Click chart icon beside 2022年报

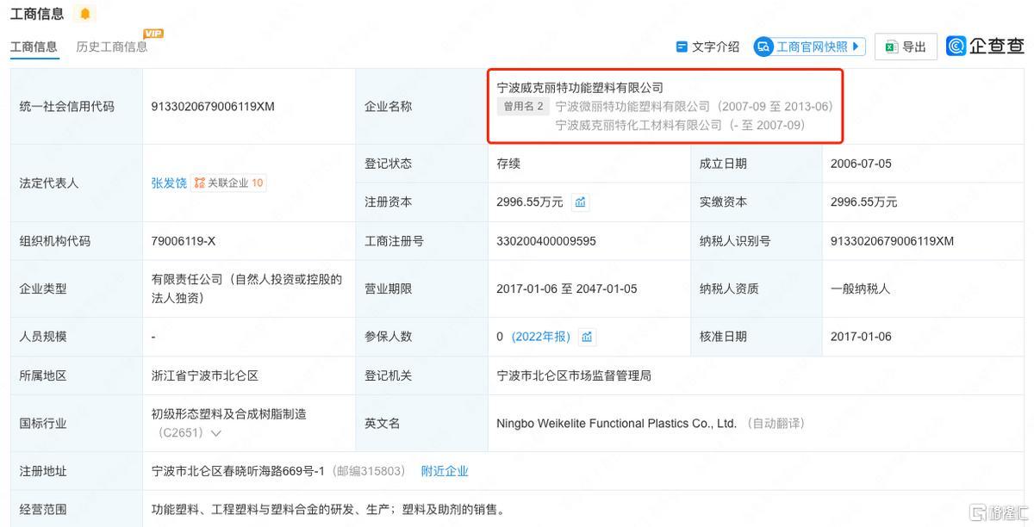click(x=587, y=337)
